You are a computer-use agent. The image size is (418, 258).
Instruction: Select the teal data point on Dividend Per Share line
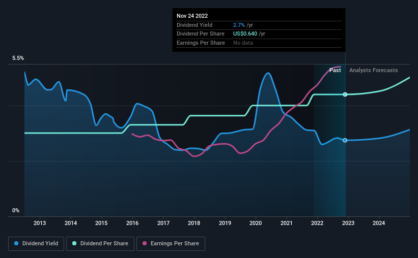coord(345,94)
